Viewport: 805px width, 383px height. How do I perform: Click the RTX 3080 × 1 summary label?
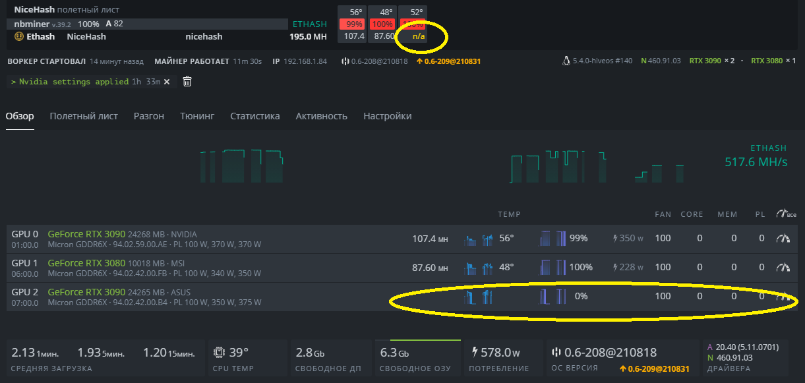(773, 61)
